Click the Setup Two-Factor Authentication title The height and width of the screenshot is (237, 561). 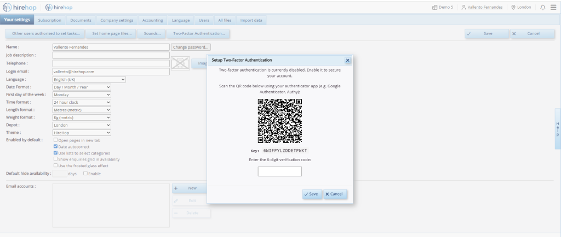coord(242,60)
